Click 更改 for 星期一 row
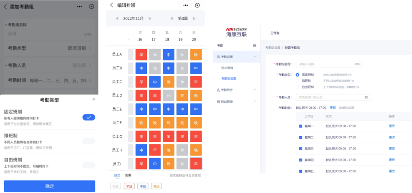This screenshot has width=412, height=193. click(392, 126)
